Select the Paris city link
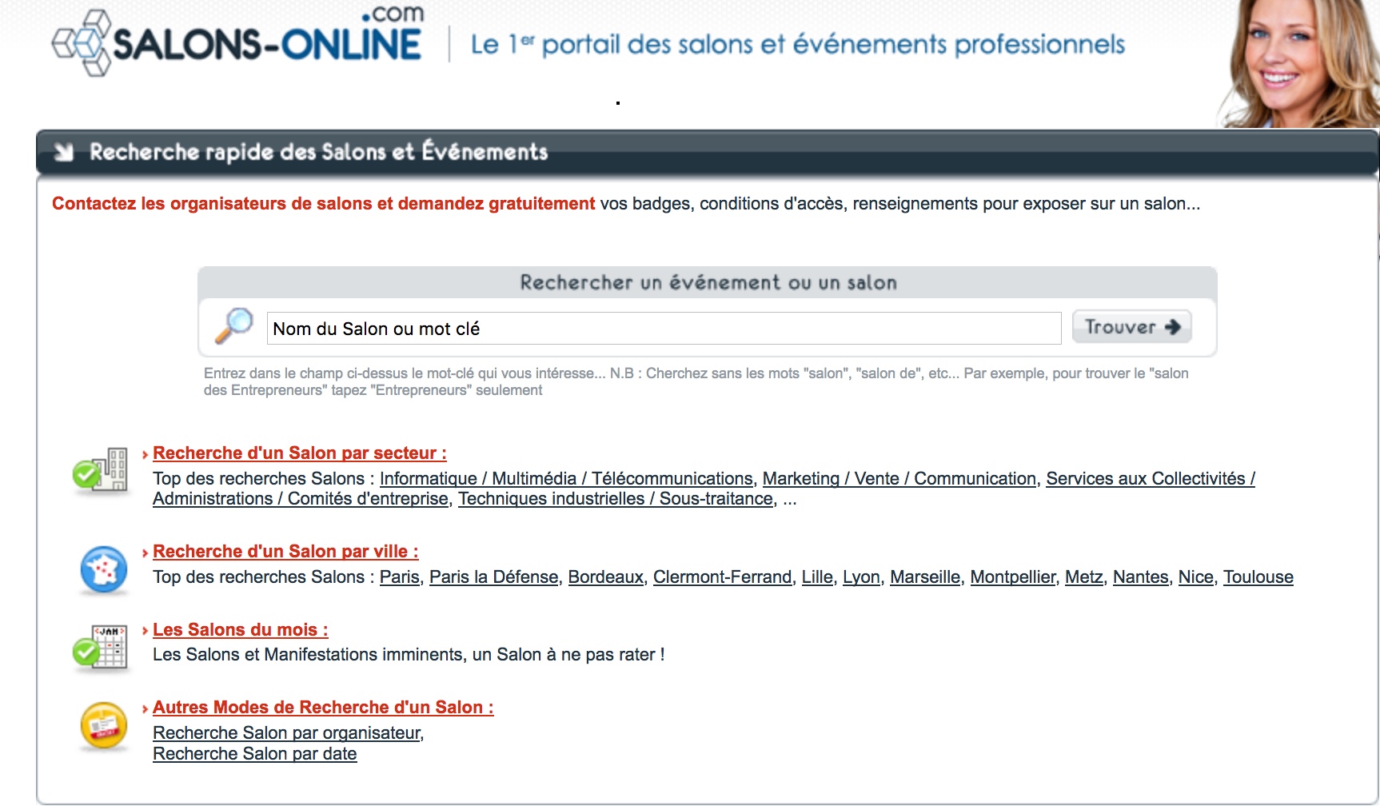 click(x=400, y=577)
